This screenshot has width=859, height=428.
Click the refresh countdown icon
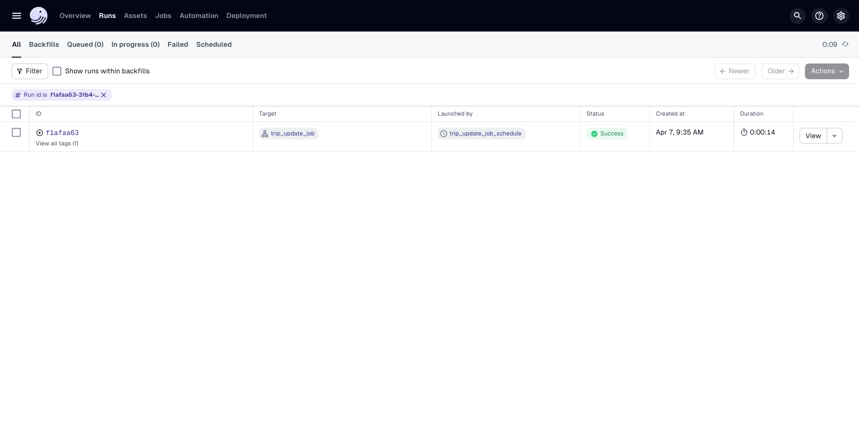(845, 44)
